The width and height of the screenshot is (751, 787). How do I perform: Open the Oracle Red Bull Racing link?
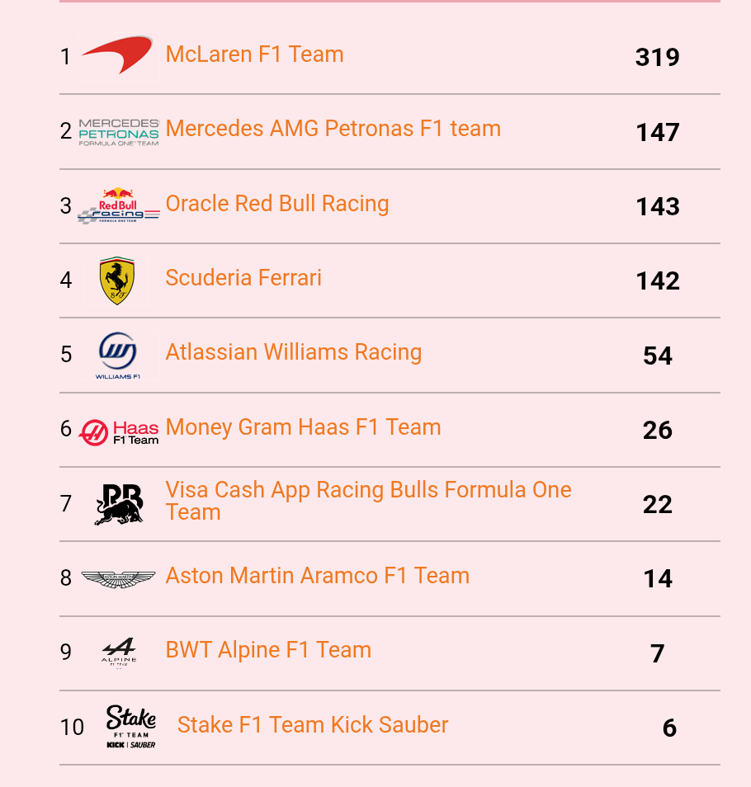277,204
